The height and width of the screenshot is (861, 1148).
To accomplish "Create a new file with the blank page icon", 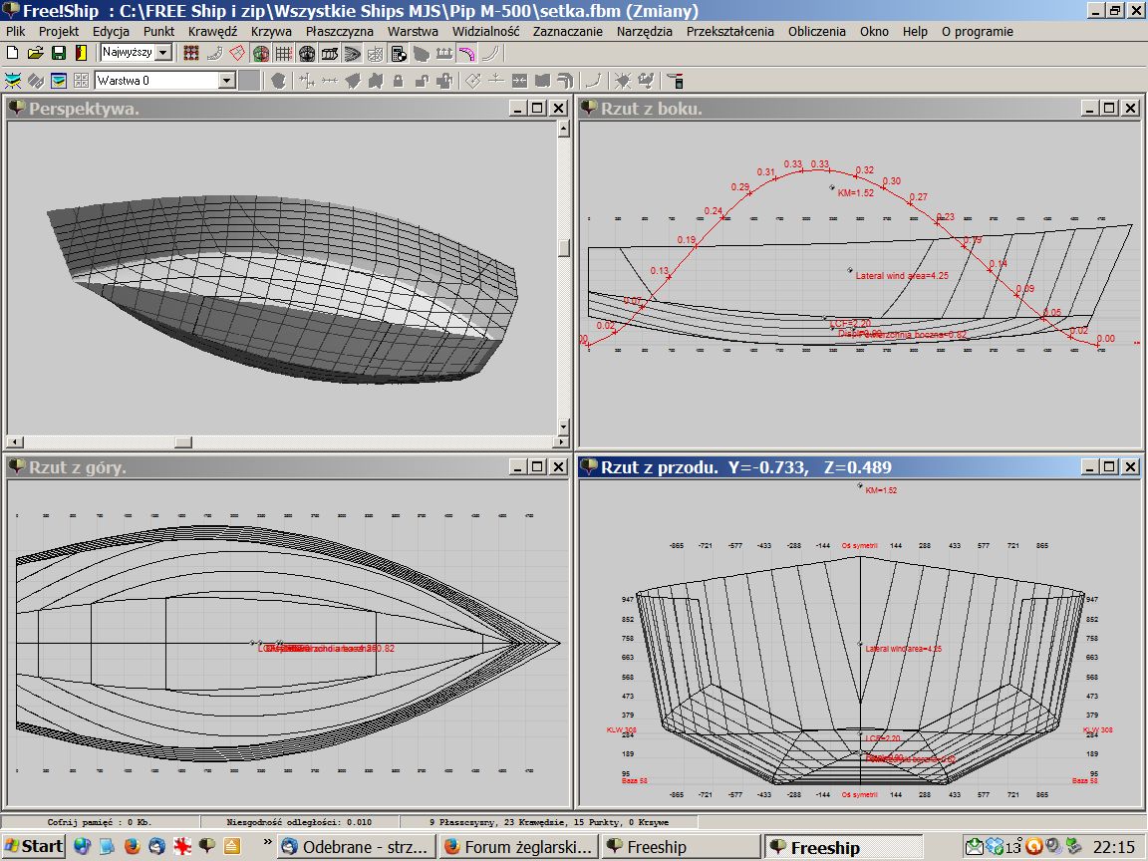I will (x=13, y=53).
